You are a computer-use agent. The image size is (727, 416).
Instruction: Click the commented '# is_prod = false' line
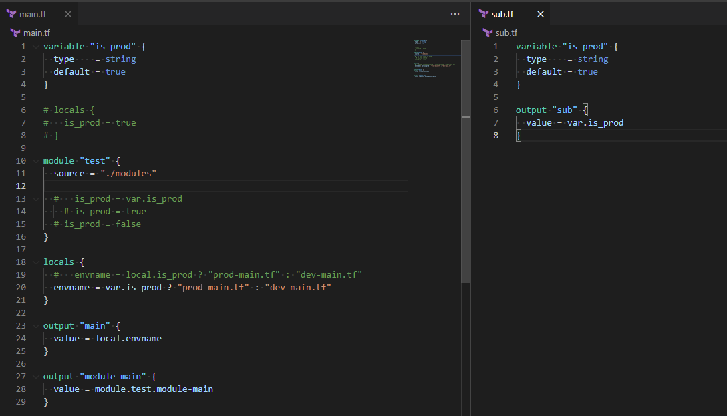(x=98, y=224)
